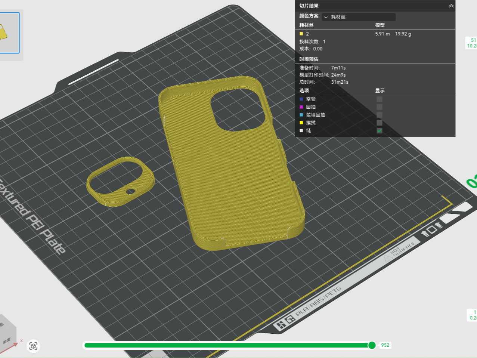Enable display of 空驶 travel moves

click(x=380, y=99)
